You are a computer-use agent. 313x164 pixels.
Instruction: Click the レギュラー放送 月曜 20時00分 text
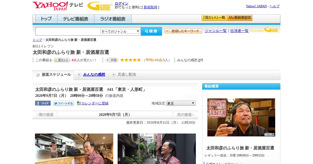point(234,155)
